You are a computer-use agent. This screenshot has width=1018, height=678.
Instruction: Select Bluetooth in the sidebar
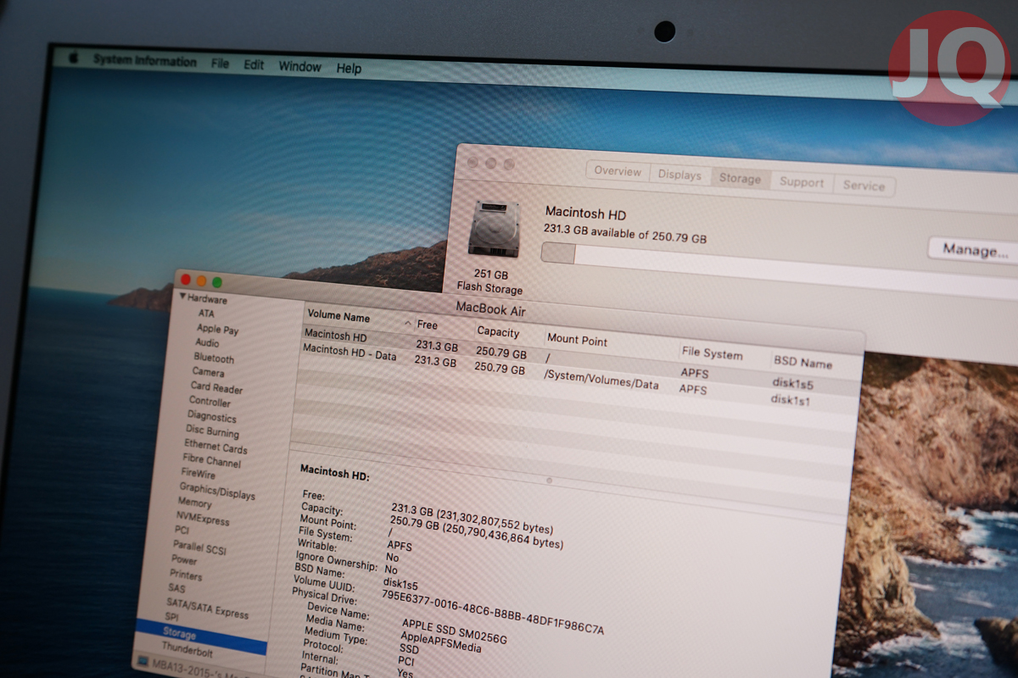(x=214, y=358)
